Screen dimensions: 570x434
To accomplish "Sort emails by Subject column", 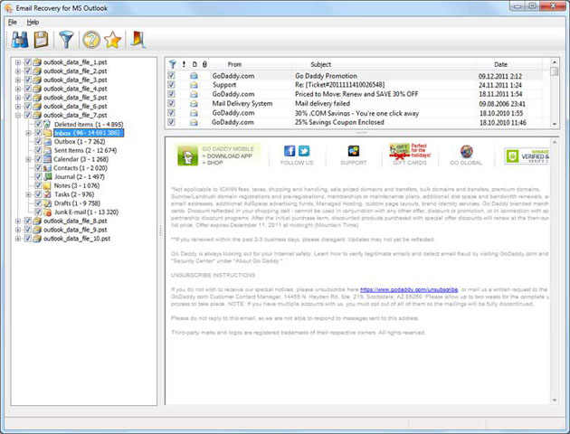I will pos(320,64).
